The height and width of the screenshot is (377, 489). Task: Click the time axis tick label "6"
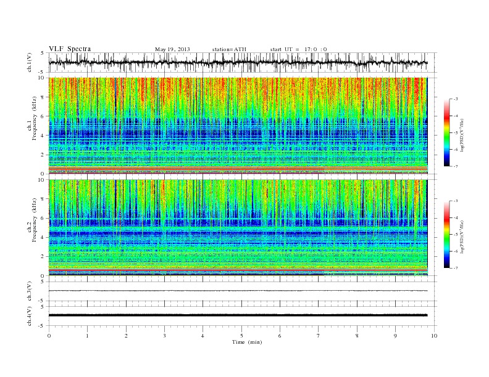(280, 336)
